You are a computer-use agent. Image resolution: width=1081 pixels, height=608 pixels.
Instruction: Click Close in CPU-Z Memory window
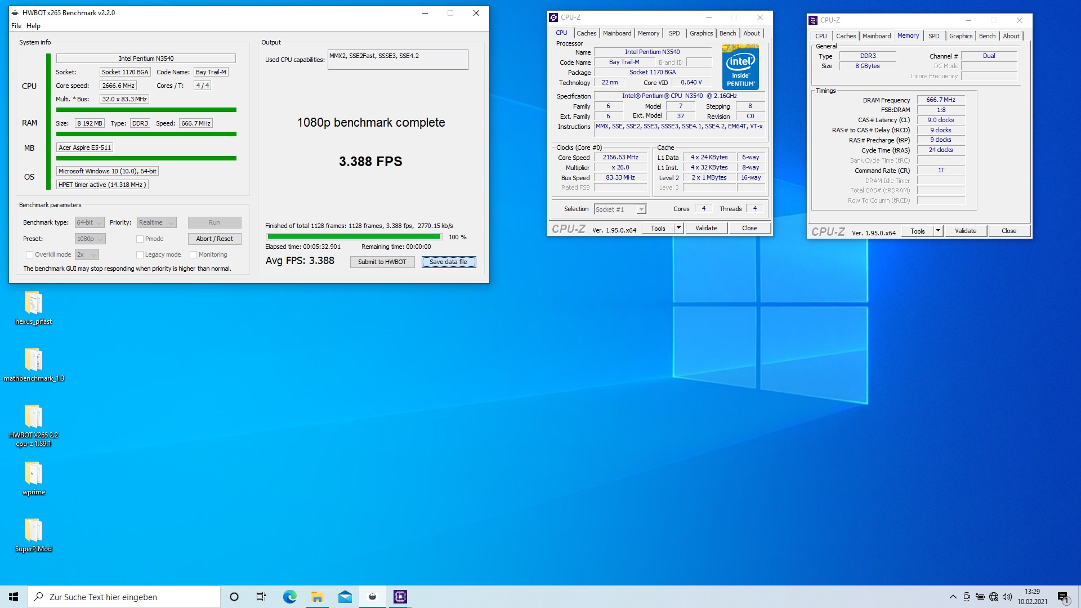click(1009, 231)
